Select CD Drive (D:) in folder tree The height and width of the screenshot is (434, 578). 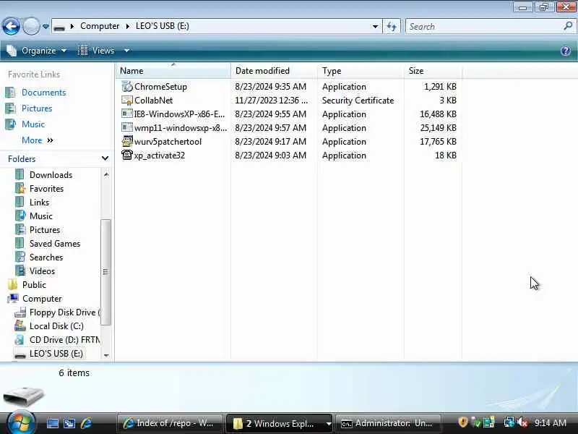coord(64,339)
